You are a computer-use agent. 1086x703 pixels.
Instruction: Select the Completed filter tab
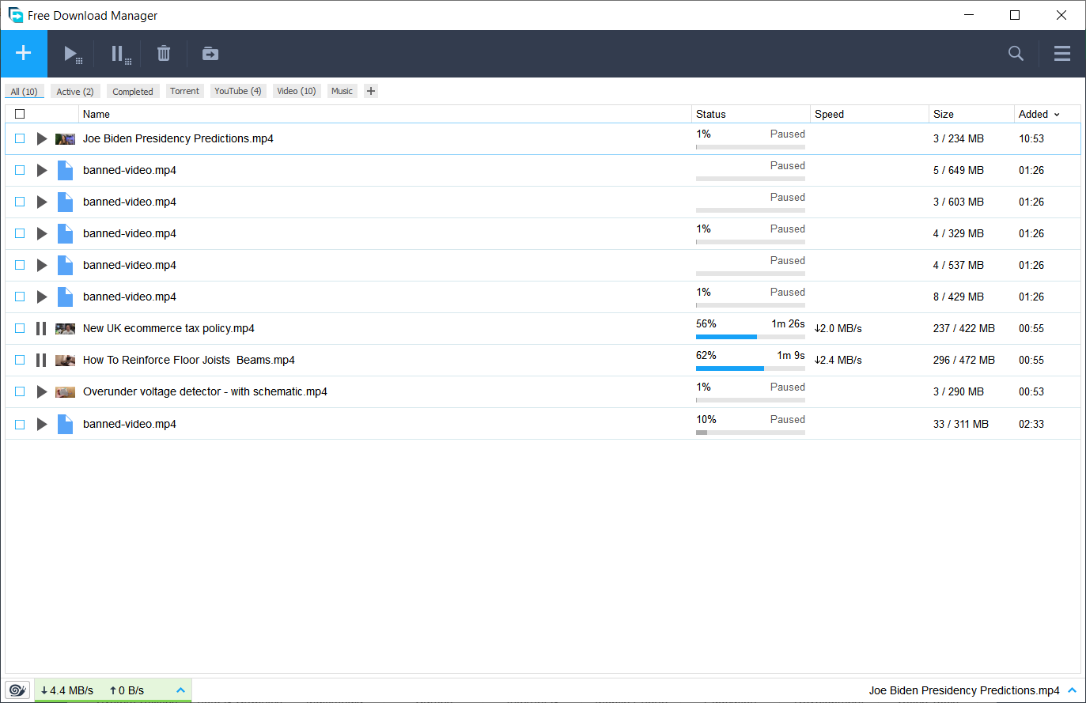click(x=133, y=91)
